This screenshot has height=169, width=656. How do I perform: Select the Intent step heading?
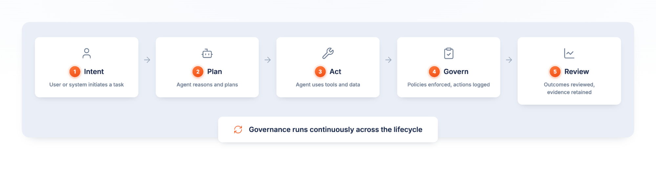click(x=94, y=72)
